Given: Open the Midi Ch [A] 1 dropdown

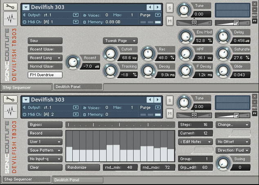Looking at the screenshot, I should click(x=76, y=22).
